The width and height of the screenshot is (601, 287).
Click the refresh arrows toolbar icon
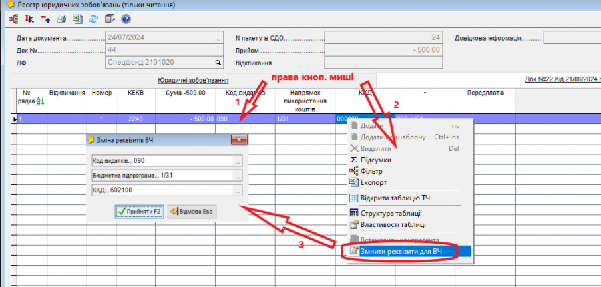click(92, 19)
